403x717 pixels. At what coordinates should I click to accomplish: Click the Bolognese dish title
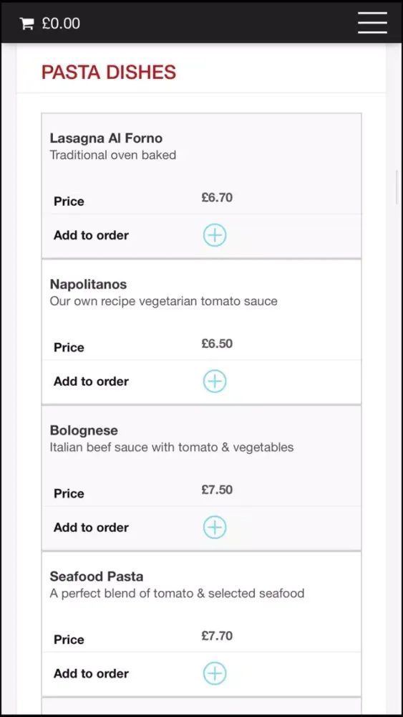point(84,430)
